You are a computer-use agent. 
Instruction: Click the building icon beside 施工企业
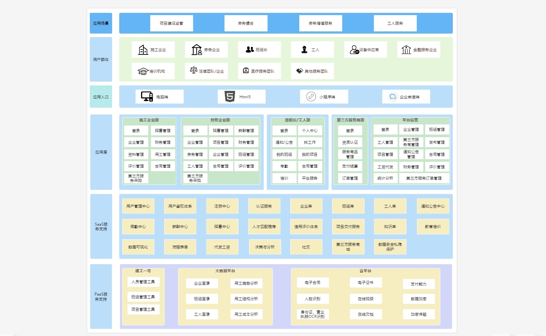(143, 50)
